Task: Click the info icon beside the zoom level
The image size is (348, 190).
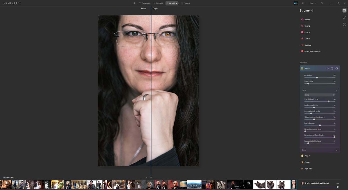Action: point(322,3)
